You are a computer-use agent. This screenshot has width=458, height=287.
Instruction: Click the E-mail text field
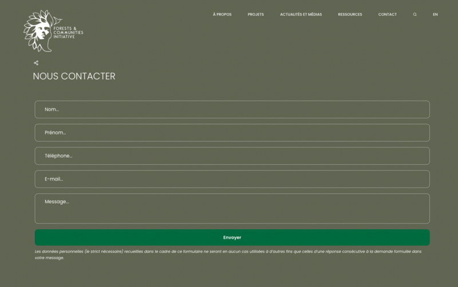(x=232, y=179)
